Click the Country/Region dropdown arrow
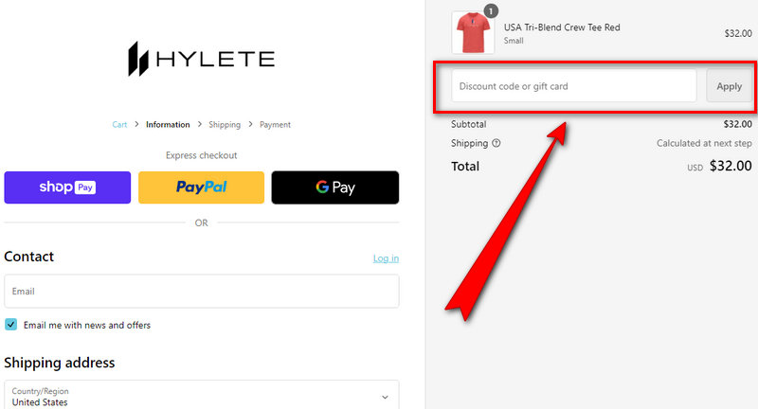The image size is (758, 409). point(385,397)
